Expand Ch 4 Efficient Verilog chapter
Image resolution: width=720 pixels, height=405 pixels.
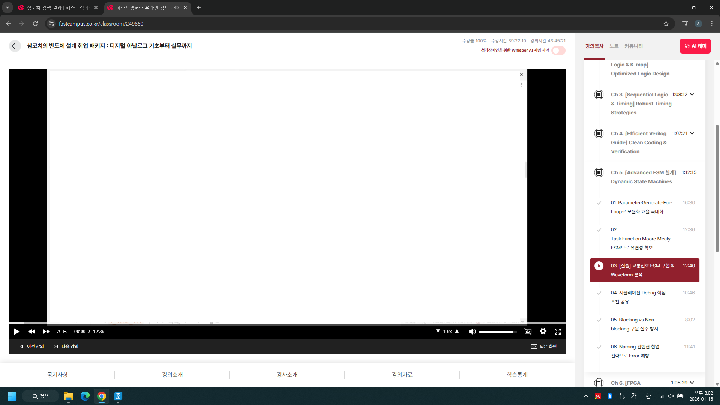(x=692, y=133)
